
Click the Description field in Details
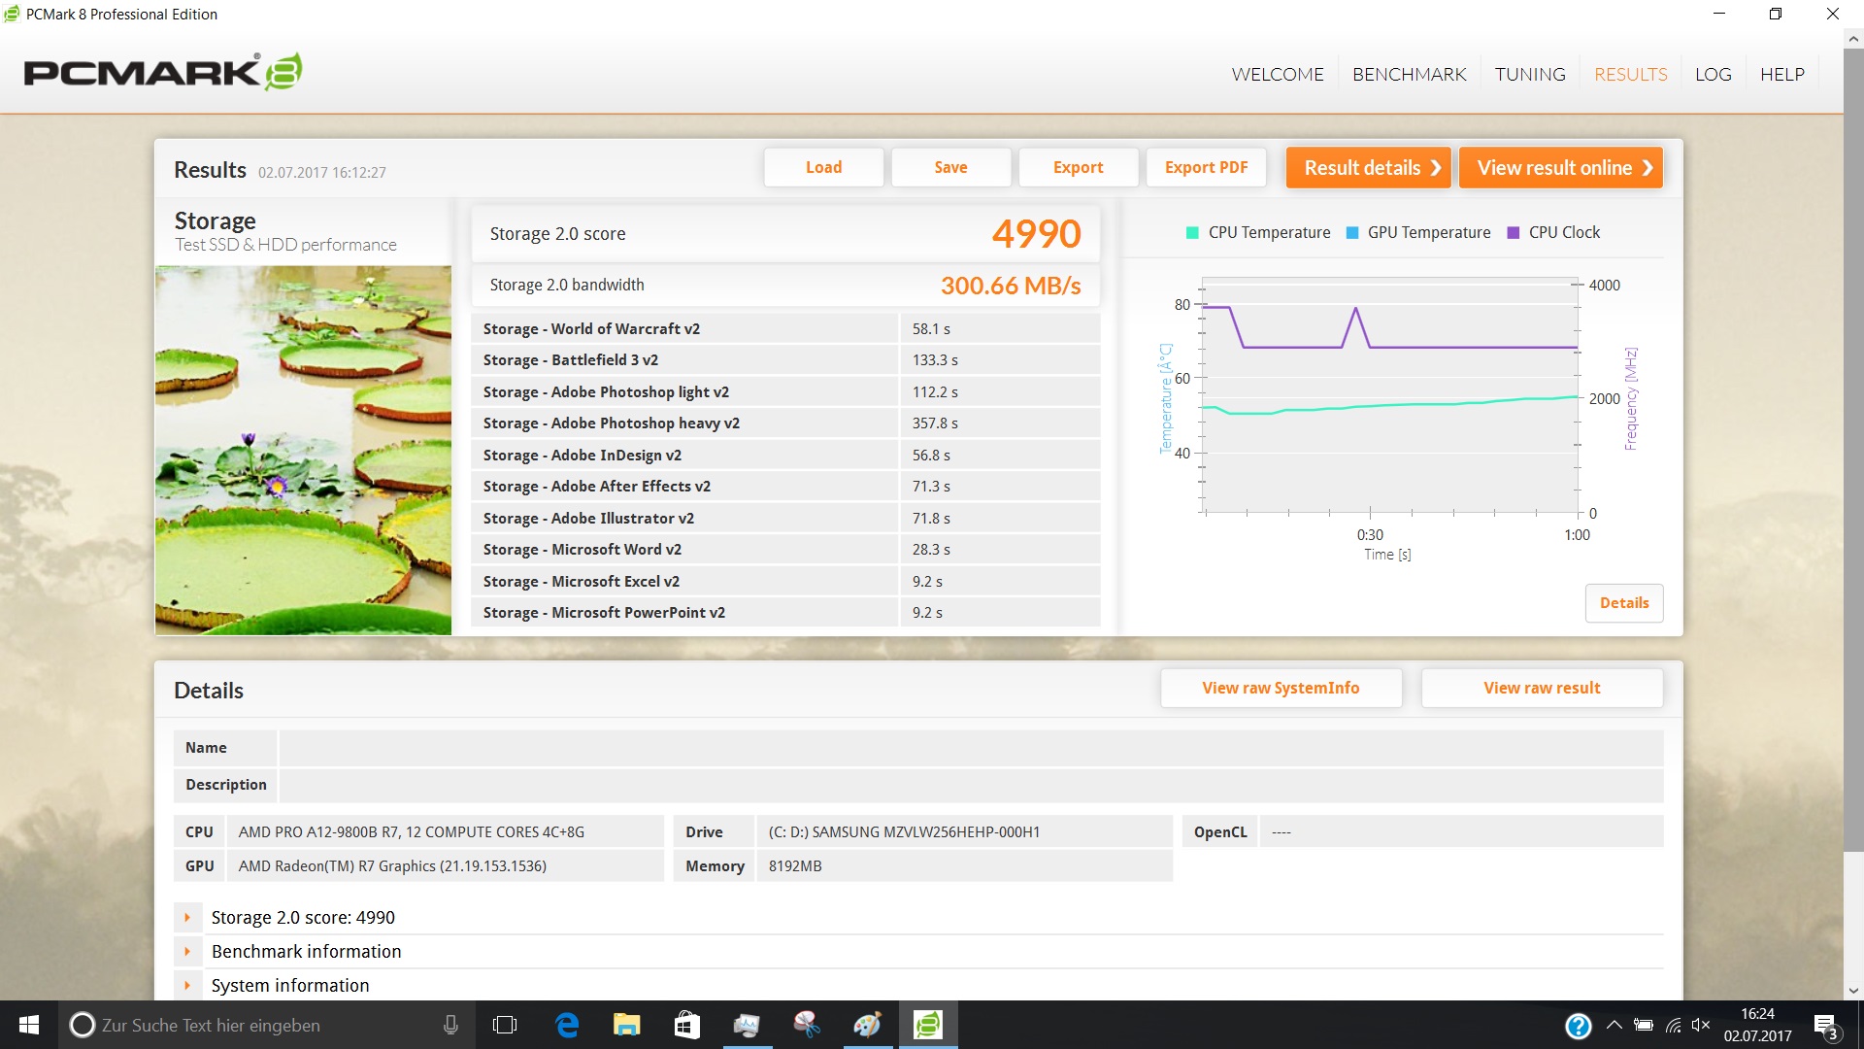971,784
